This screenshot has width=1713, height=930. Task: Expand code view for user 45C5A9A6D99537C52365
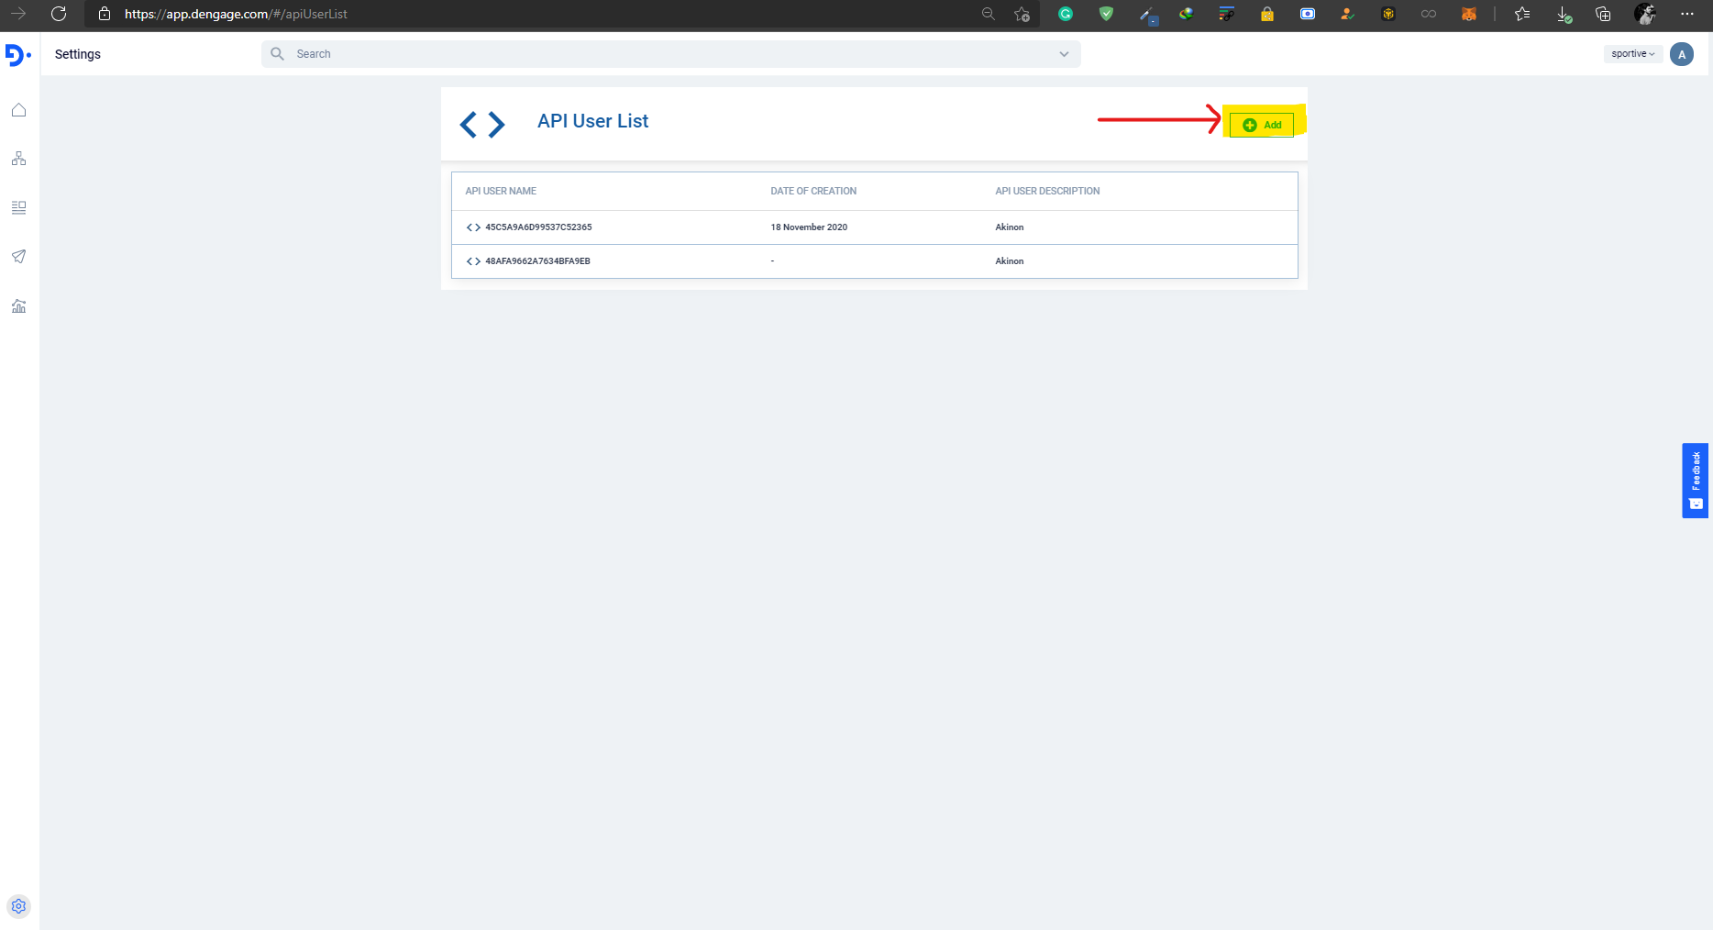(x=472, y=227)
